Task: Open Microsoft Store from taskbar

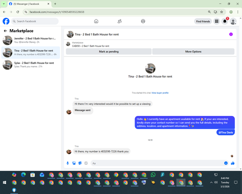Action: click(x=32, y=175)
